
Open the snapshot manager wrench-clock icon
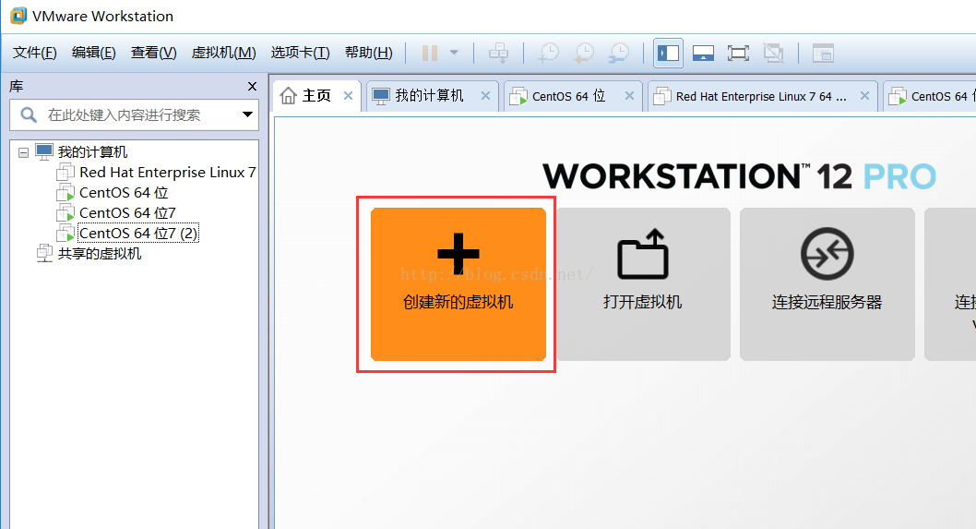click(x=618, y=53)
